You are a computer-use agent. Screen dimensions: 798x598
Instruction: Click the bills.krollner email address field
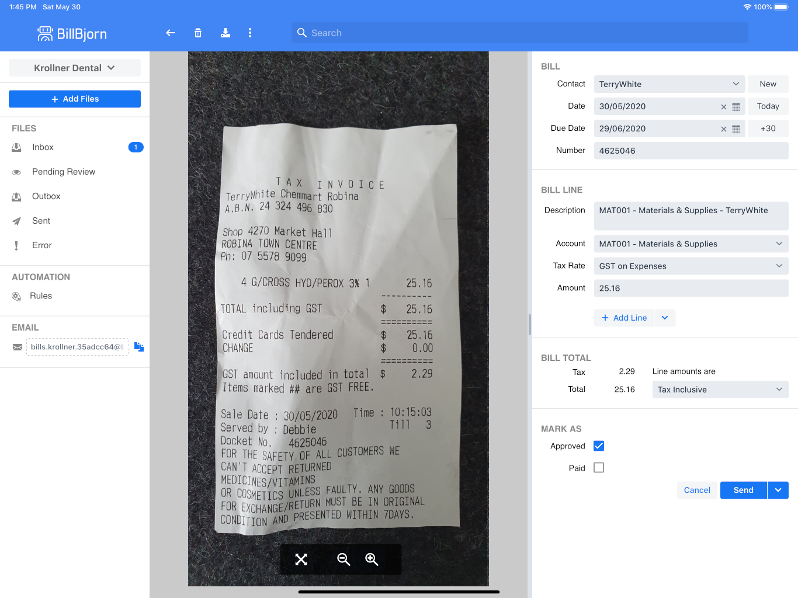(77, 347)
